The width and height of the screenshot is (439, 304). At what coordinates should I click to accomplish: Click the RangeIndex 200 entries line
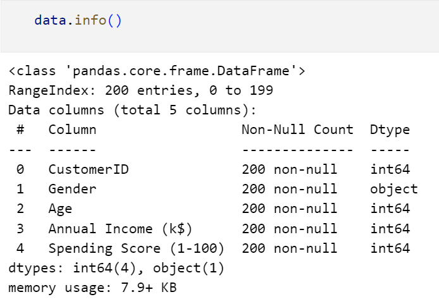(x=140, y=90)
